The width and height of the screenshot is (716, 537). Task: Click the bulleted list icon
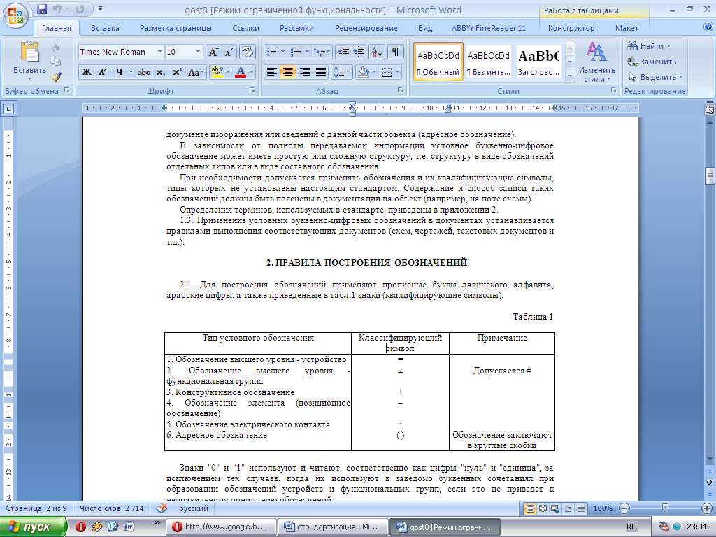pyautogui.click(x=271, y=52)
